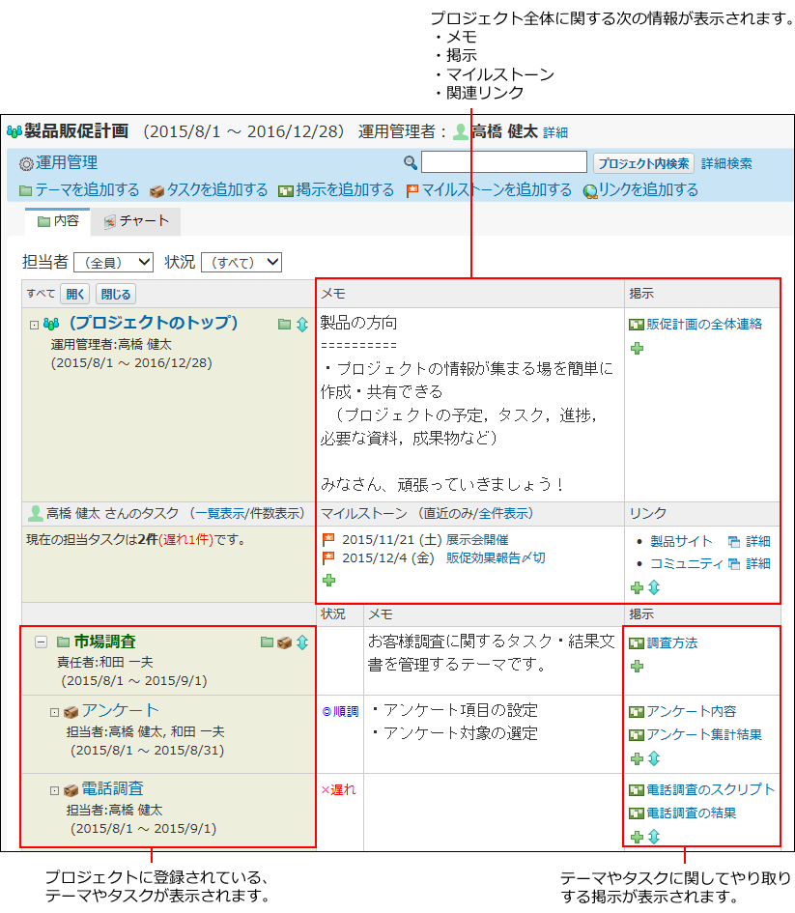795x913 pixels.
Task: Open マイルストーンを追加する link
Action: click(489, 190)
